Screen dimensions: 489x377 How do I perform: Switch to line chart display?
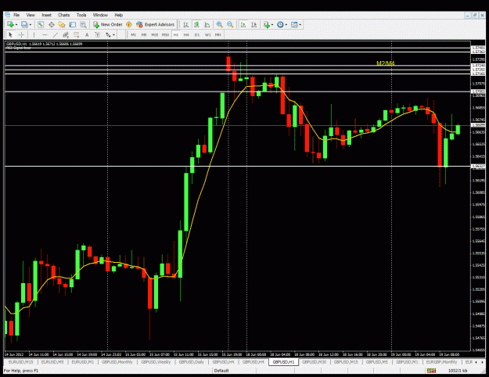[207, 24]
